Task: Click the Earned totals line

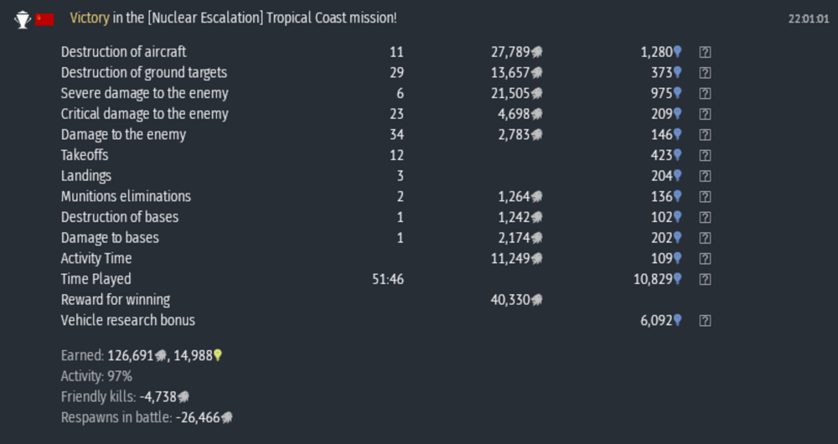Action: tap(142, 355)
